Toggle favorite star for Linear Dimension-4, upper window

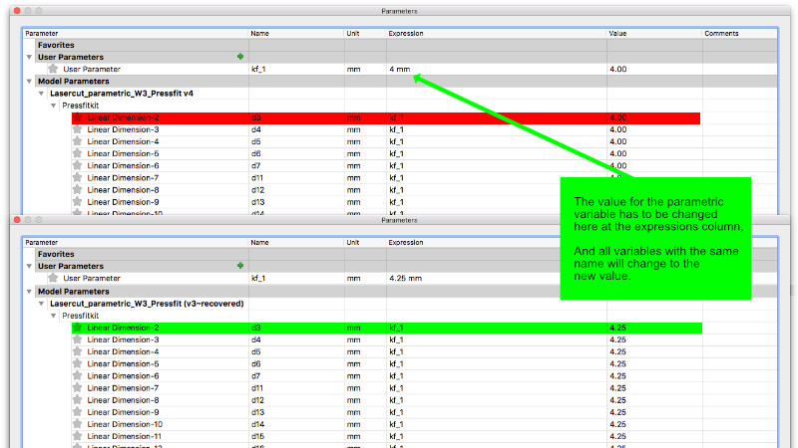(x=78, y=141)
